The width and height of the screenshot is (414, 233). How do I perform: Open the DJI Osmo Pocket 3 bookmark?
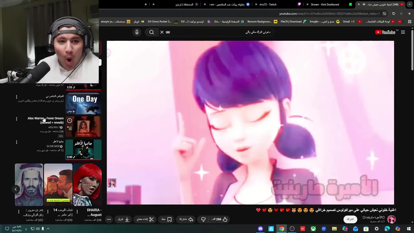click(162, 22)
